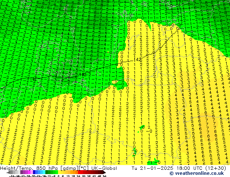This screenshot has width=230, height=177.
Task: Click the '[gdmp]' unit label
Action: click(x=70, y=168)
